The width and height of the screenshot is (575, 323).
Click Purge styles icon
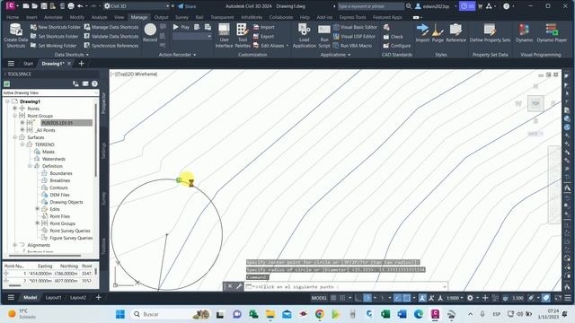coord(438,33)
